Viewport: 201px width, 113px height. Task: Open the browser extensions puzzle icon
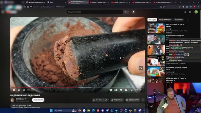click(x=187, y=7)
